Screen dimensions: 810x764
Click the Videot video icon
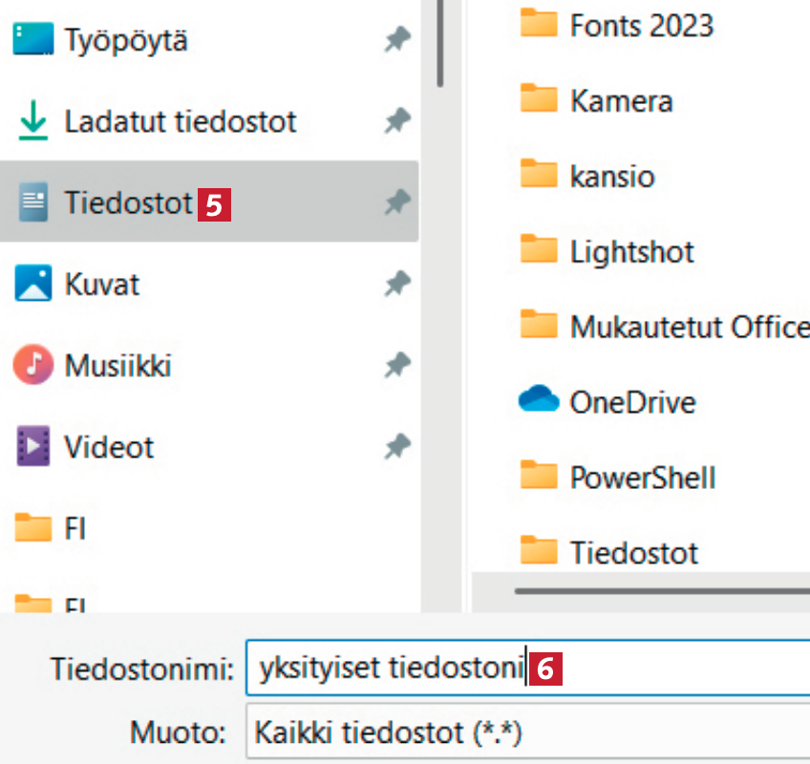(33, 446)
